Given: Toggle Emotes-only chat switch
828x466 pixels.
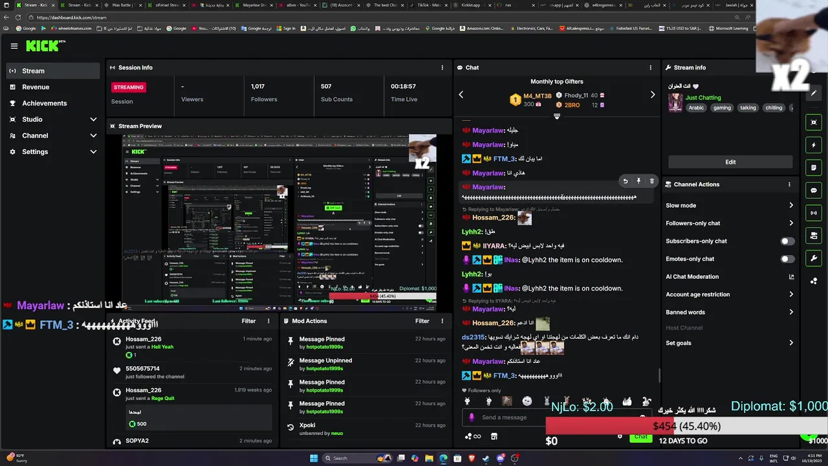Looking at the screenshot, I should coord(787,259).
